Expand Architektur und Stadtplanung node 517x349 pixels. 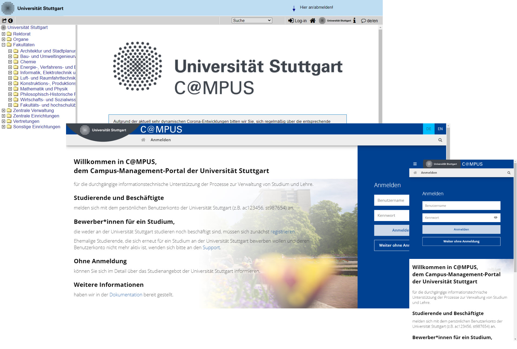click(10, 51)
